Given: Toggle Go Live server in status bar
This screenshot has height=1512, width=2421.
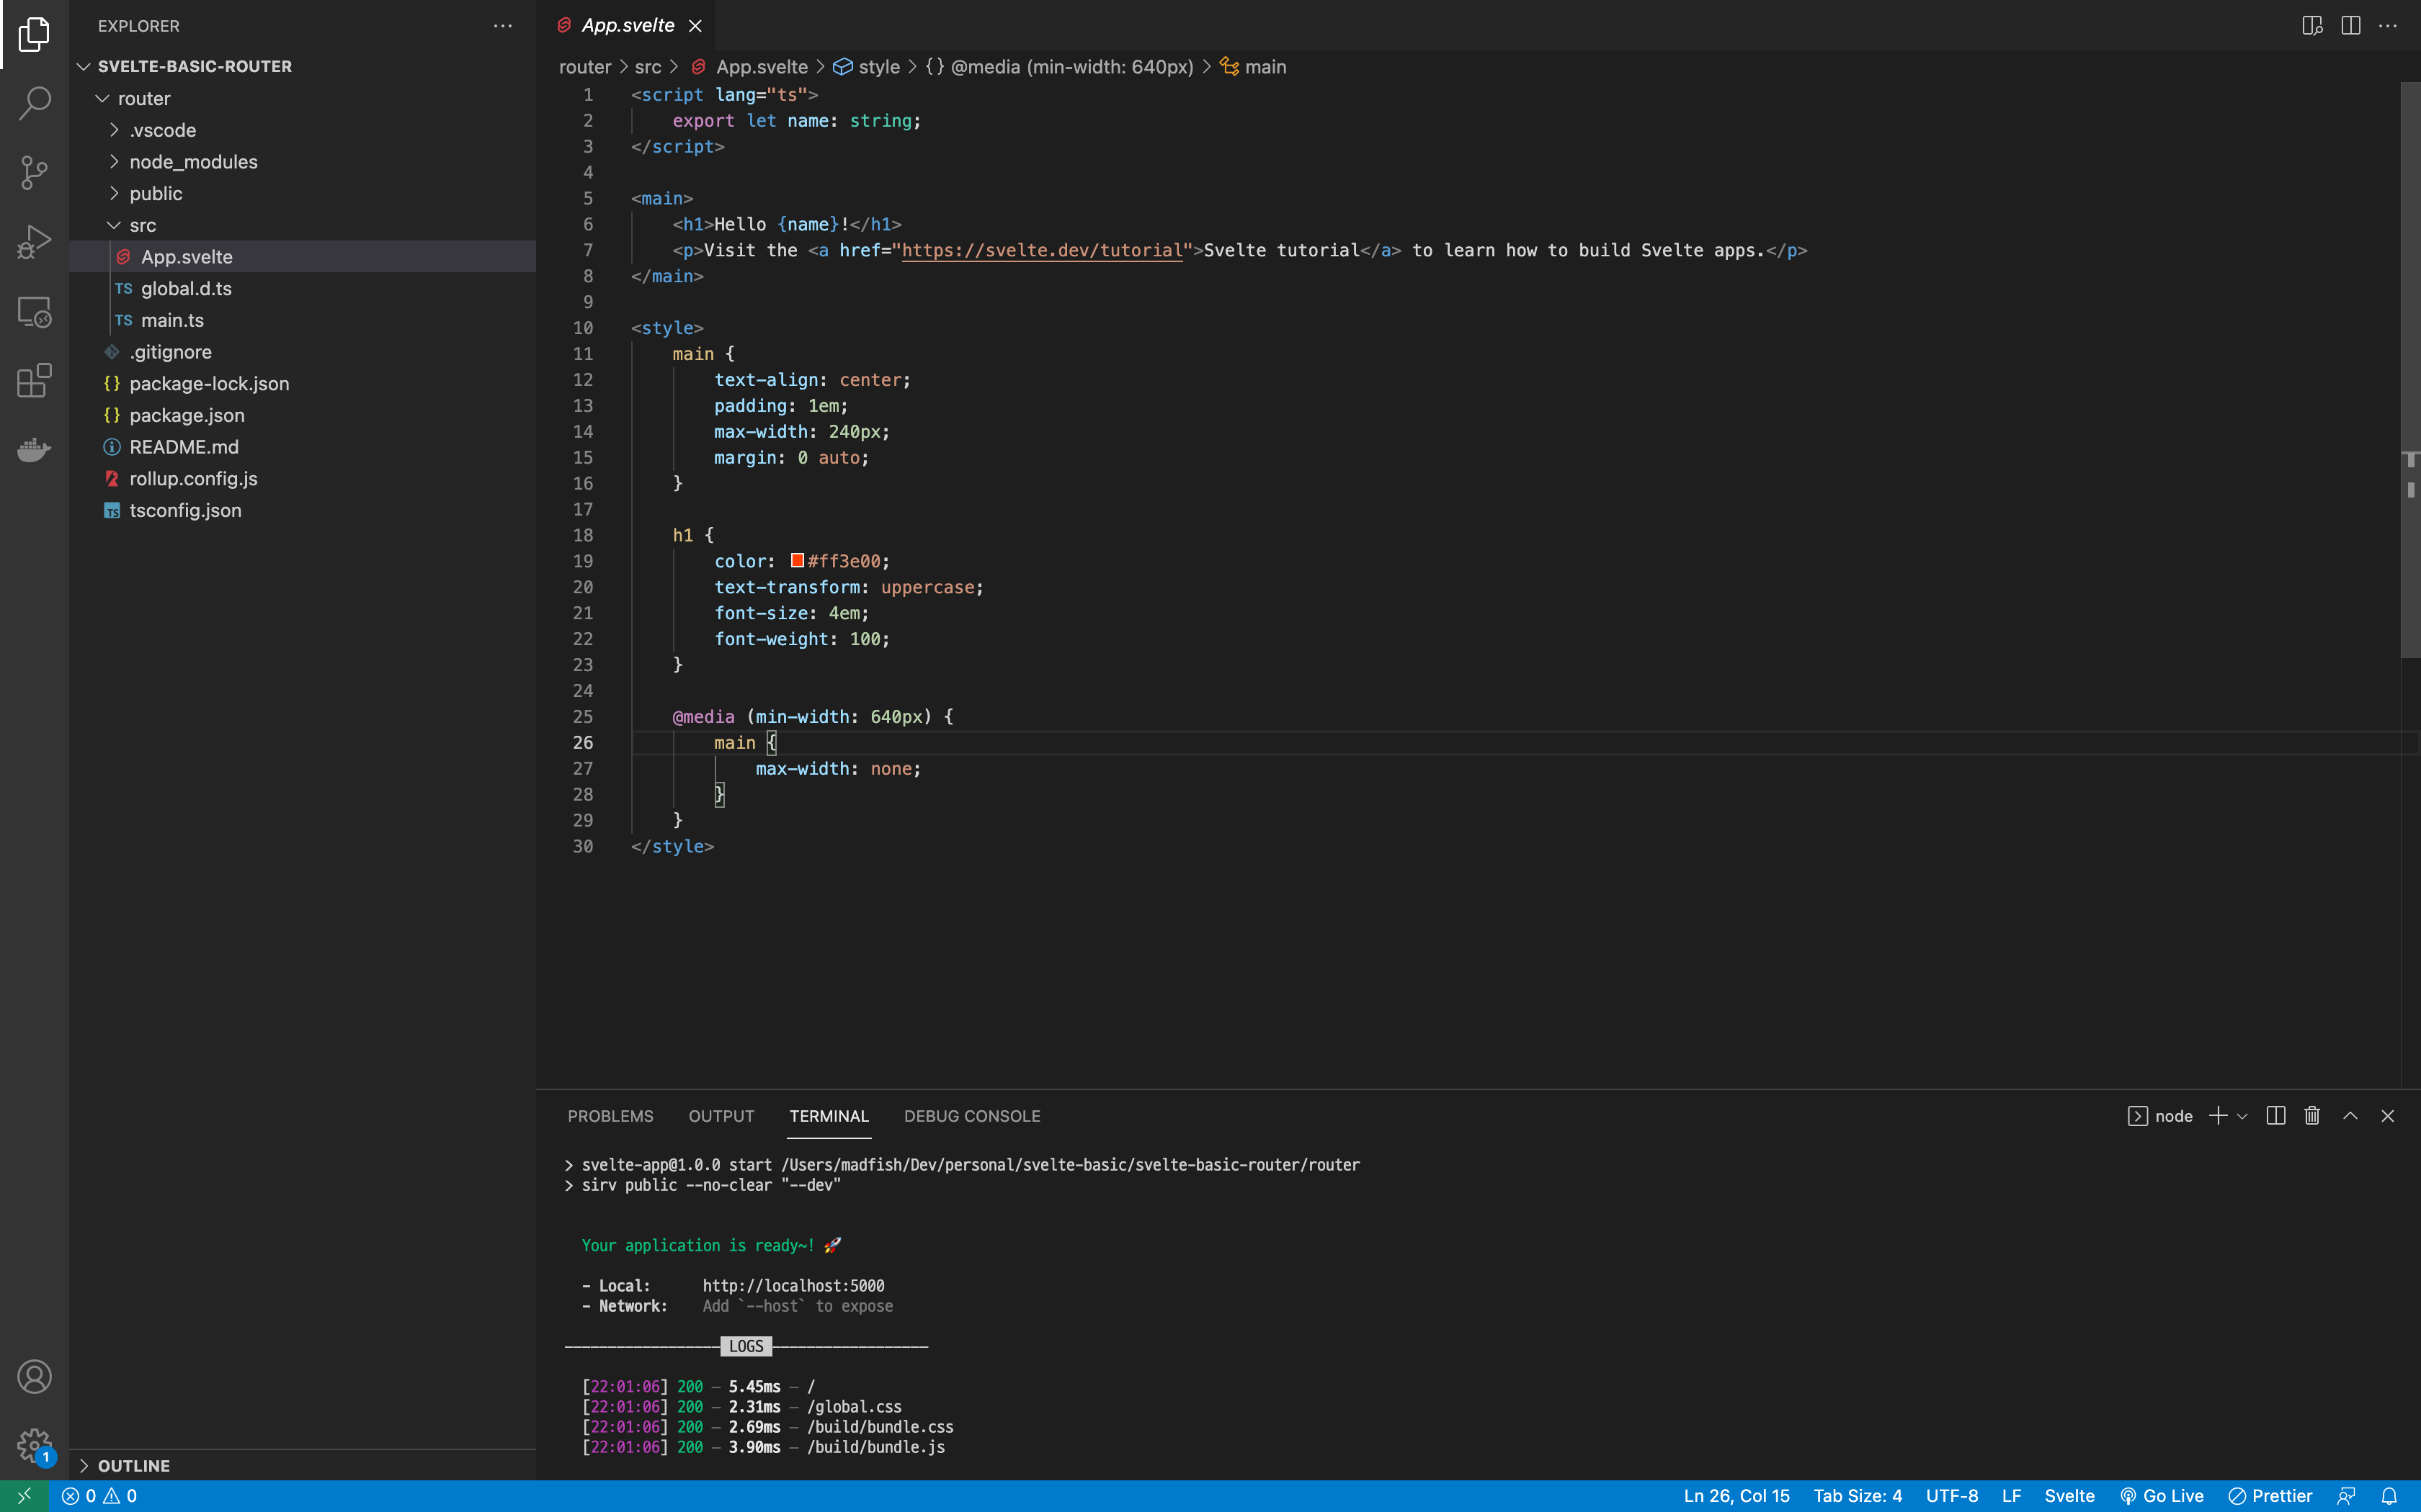Looking at the screenshot, I should 2162,1496.
